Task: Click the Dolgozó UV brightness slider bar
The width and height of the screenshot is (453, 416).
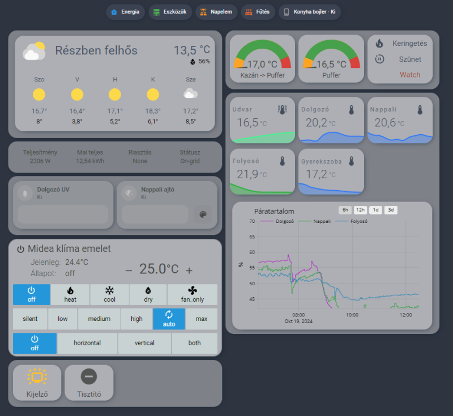Action: tap(63, 214)
